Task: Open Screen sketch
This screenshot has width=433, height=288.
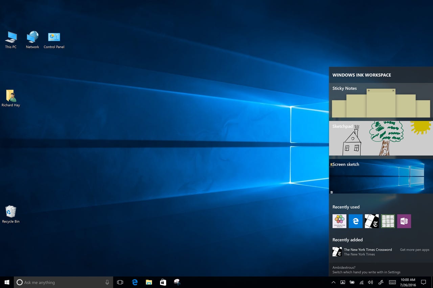Action: point(381,176)
